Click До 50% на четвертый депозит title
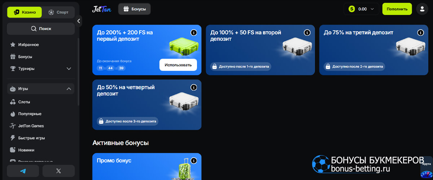 126,90
